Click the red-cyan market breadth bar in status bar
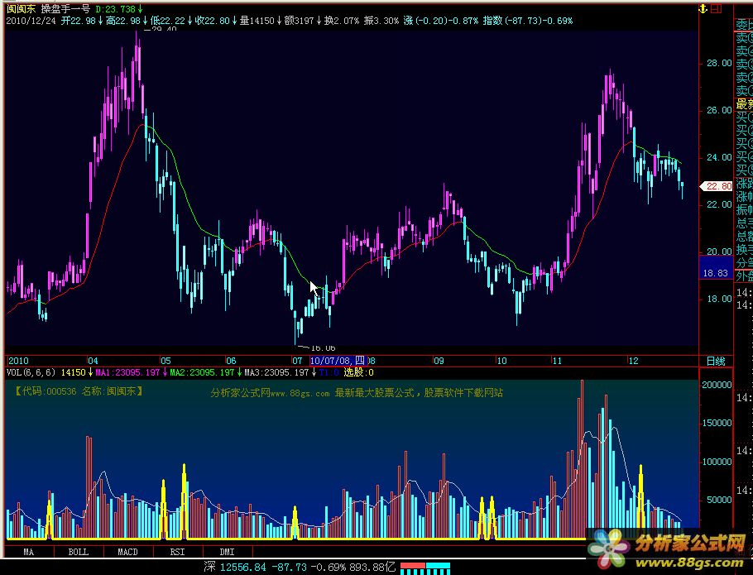The width and height of the screenshot is (753, 575). point(425,568)
